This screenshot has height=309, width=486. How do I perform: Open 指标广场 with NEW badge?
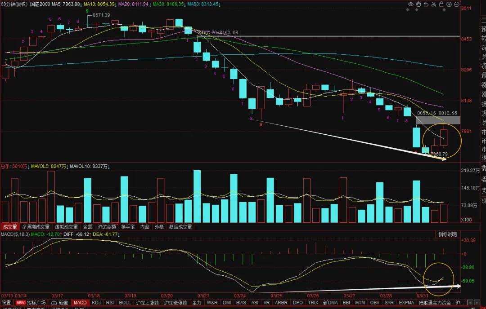[31, 303]
